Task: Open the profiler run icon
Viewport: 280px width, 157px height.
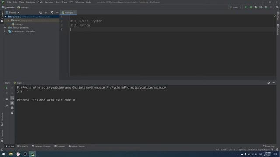Action: (x=261, y=7)
